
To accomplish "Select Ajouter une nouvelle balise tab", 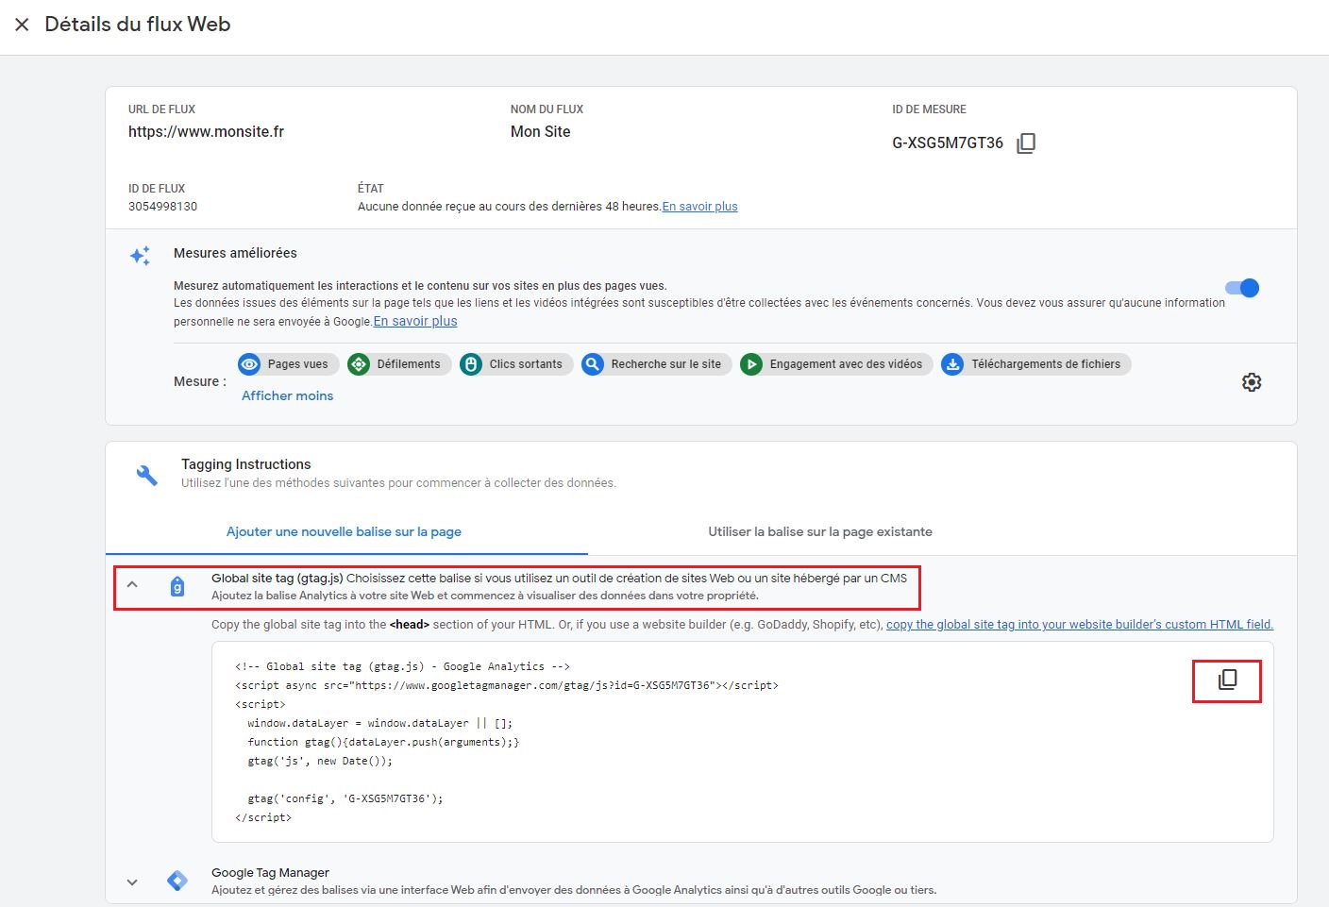I will click(344, 532).
